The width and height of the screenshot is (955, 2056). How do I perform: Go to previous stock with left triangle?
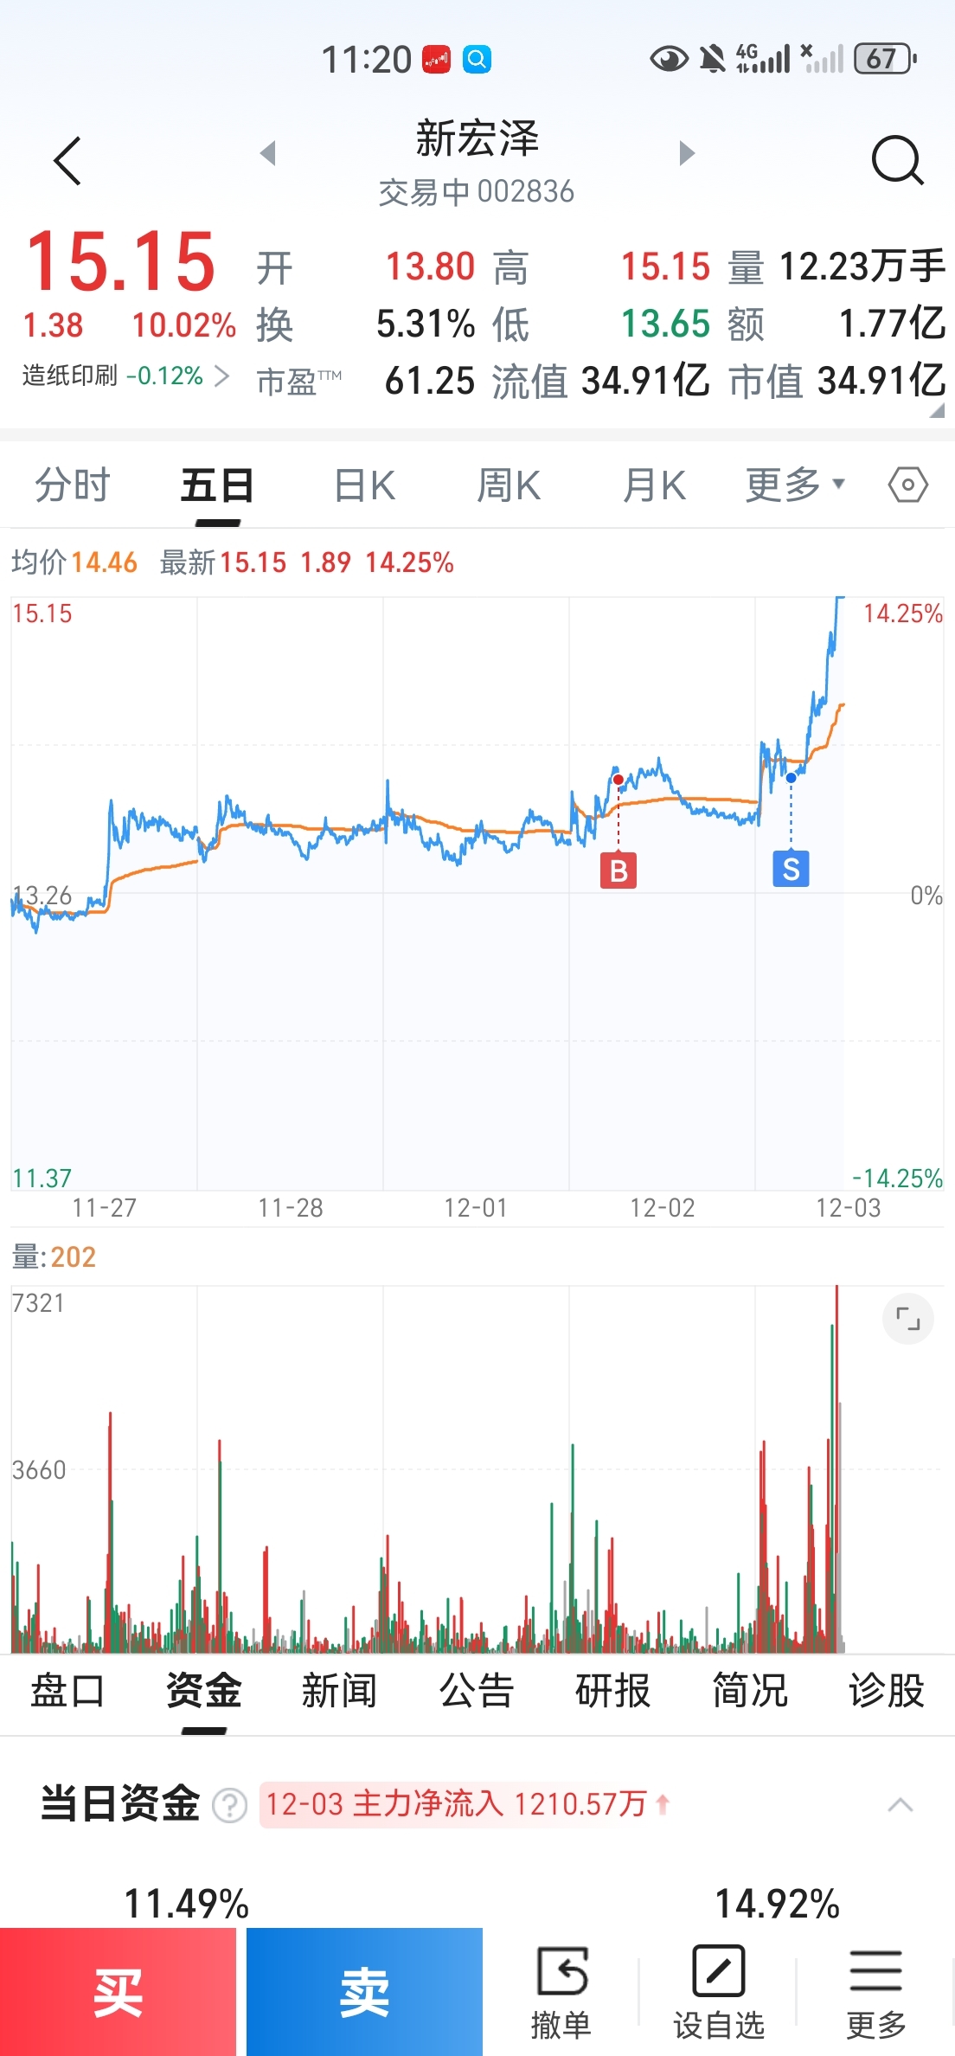(x=268, y=153)
